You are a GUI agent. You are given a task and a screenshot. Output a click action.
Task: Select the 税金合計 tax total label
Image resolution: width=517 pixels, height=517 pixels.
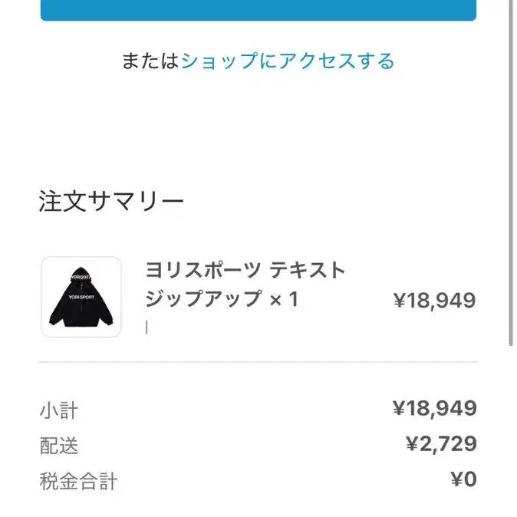[78, 481]
